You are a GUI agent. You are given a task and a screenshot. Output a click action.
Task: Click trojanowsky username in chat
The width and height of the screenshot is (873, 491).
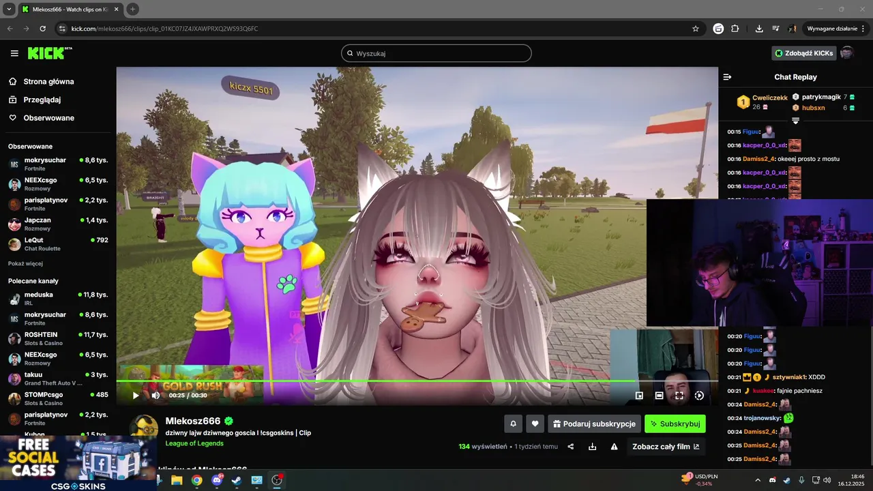point(761,418)
